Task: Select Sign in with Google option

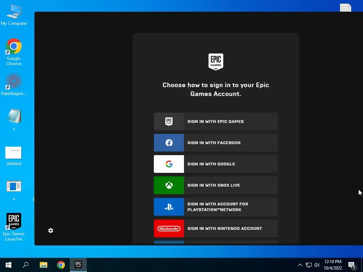Action: pyautogui.click(x=216, y=164)
